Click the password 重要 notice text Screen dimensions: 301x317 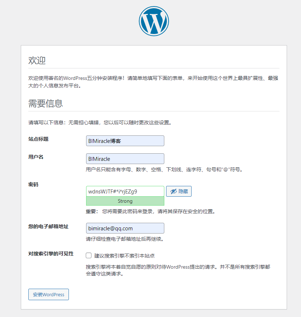tap(151, 211)
